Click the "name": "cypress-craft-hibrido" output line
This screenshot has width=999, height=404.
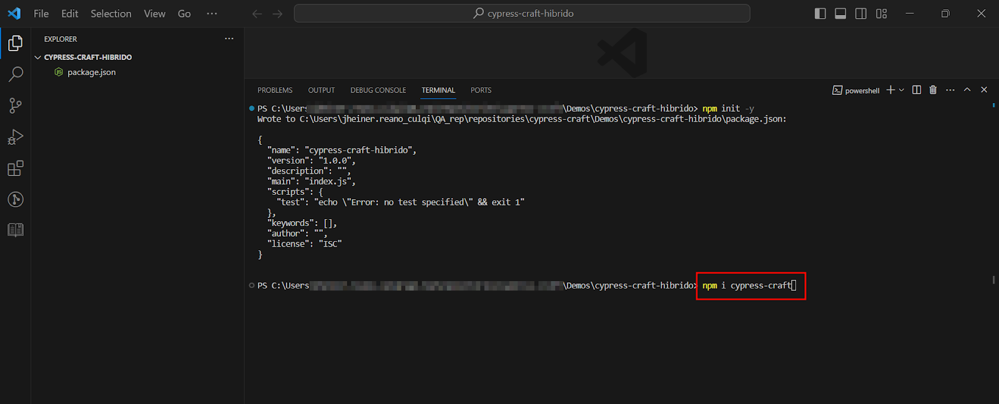click(x=342, y=150)
